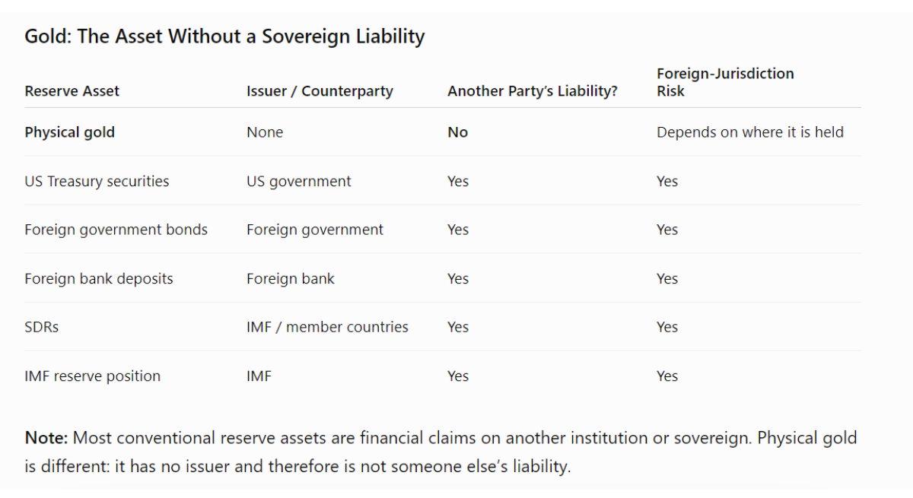The width and height of the screenshot is (913, 498).
Task: Select the Issuer / Counterparty column header
Action: click(x=320, y=91)
